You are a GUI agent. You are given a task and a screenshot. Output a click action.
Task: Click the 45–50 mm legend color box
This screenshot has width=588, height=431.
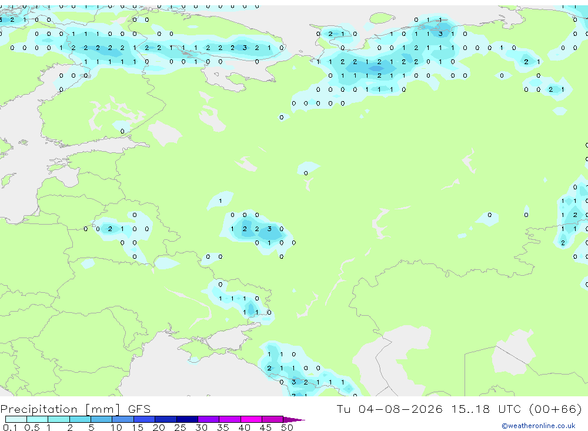(x=273, y=419)
